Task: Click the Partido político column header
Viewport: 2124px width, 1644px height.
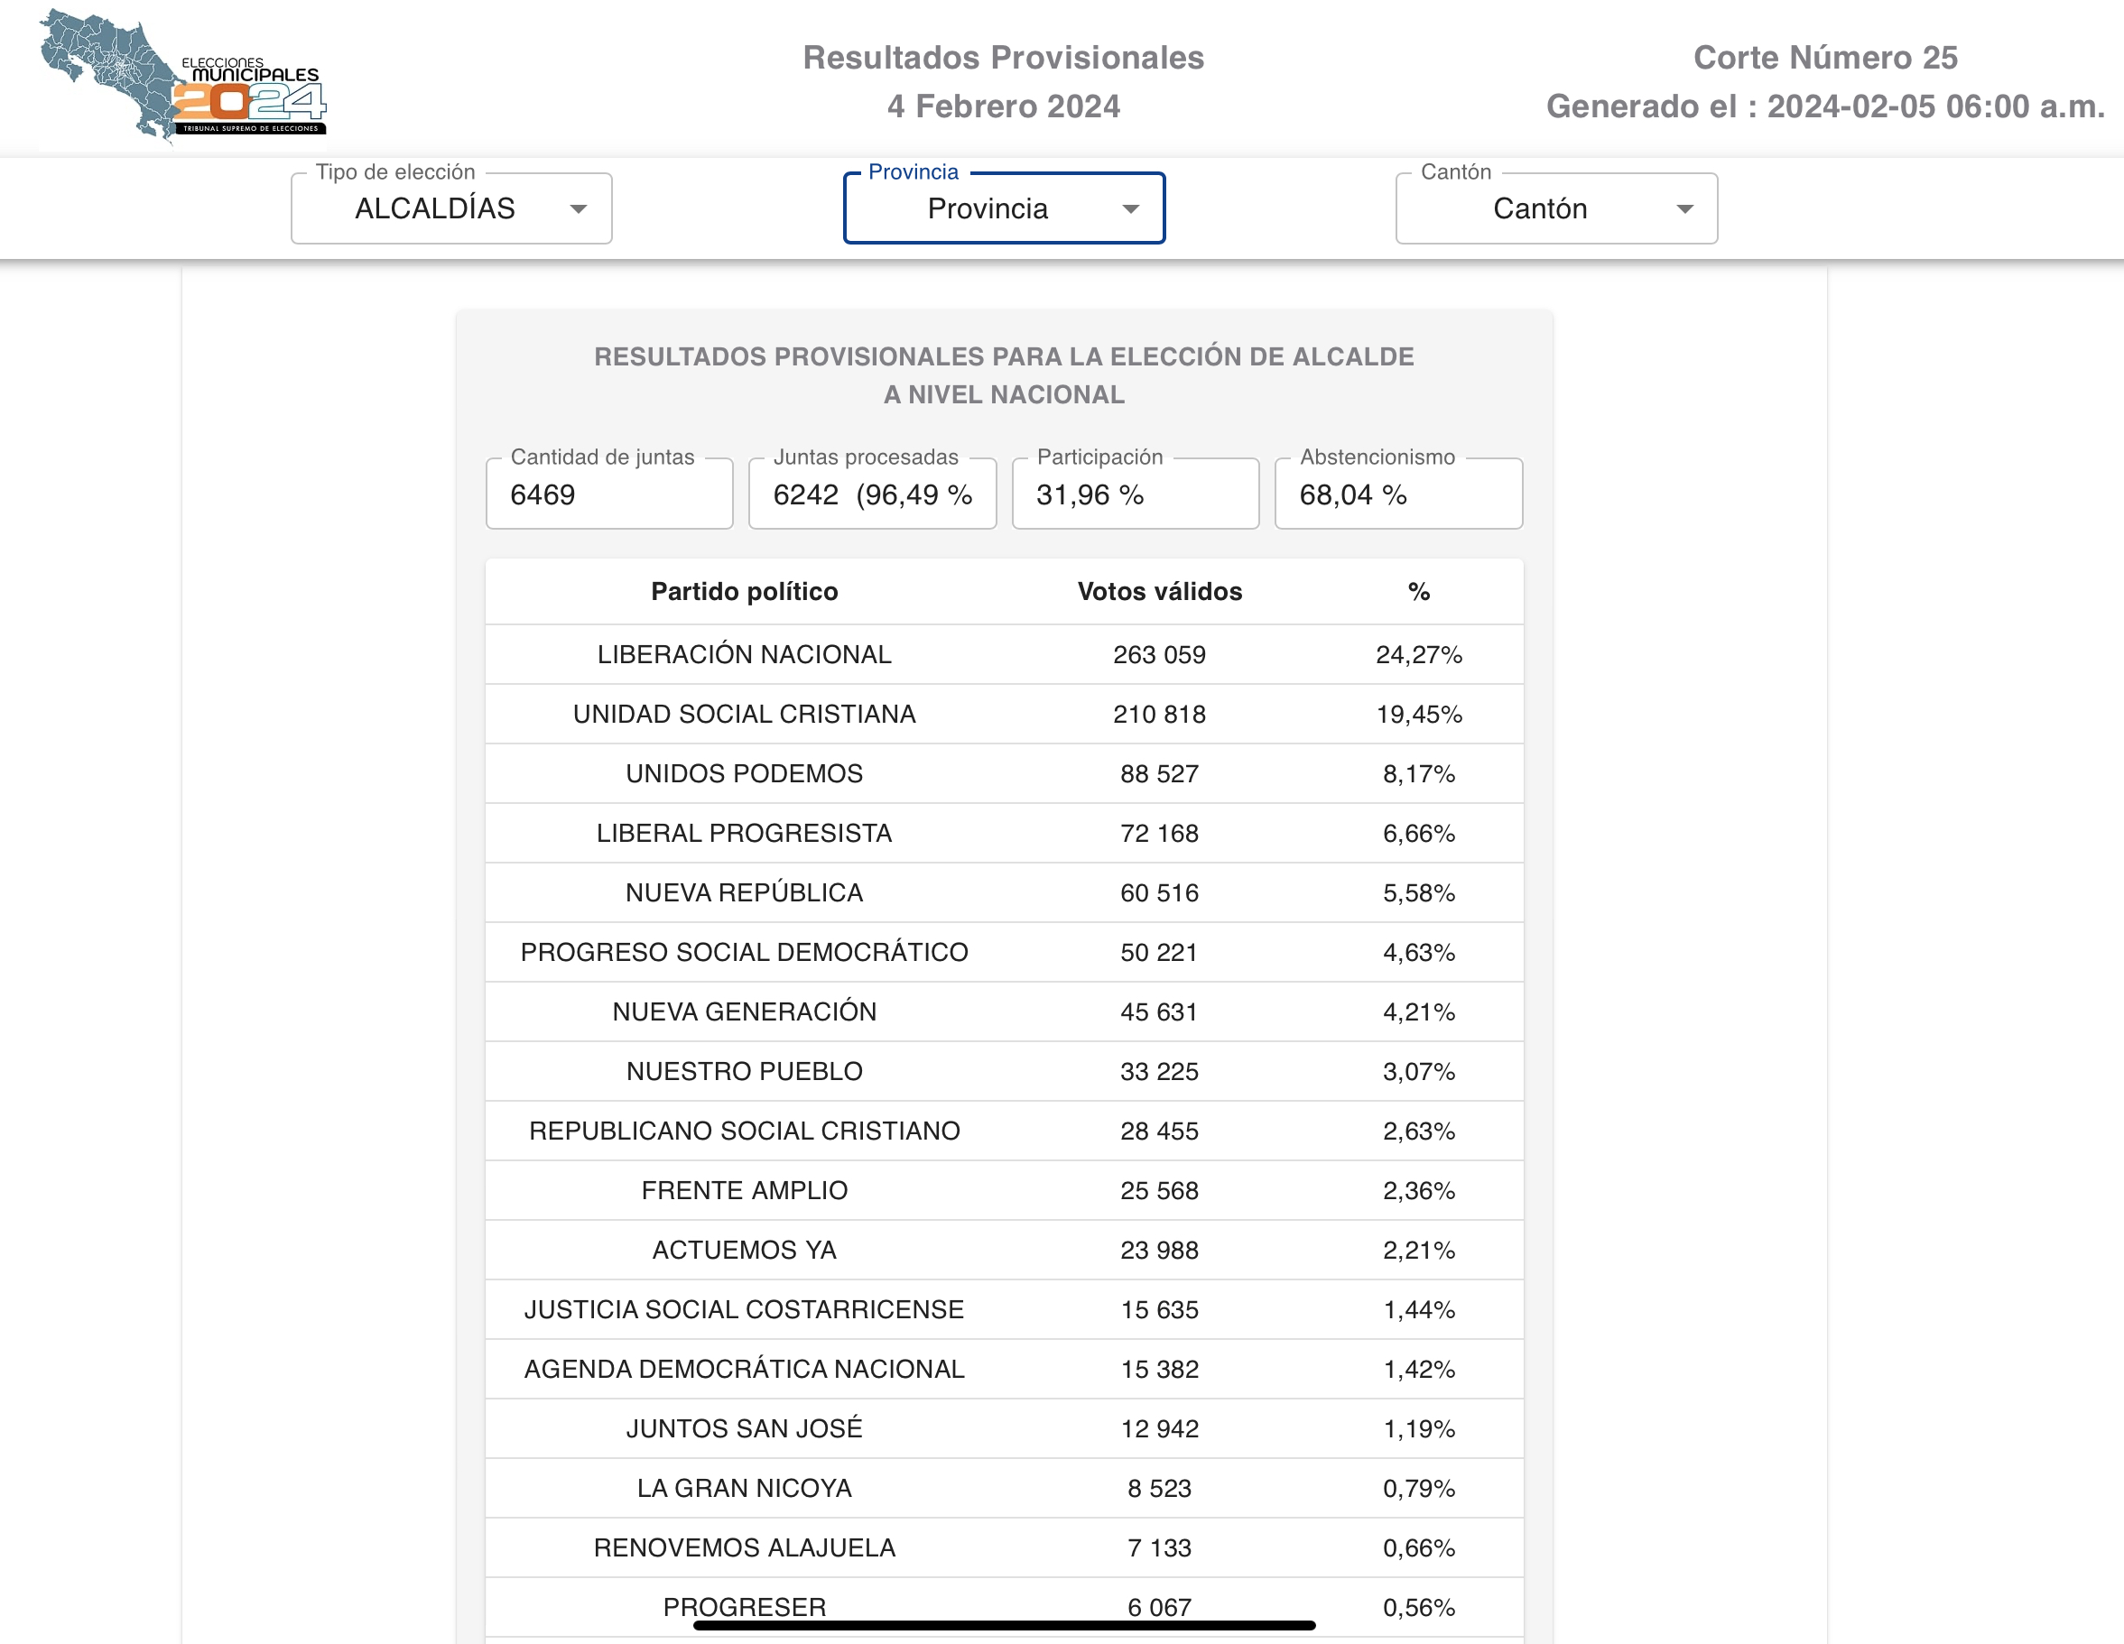Action: (744, 591)
